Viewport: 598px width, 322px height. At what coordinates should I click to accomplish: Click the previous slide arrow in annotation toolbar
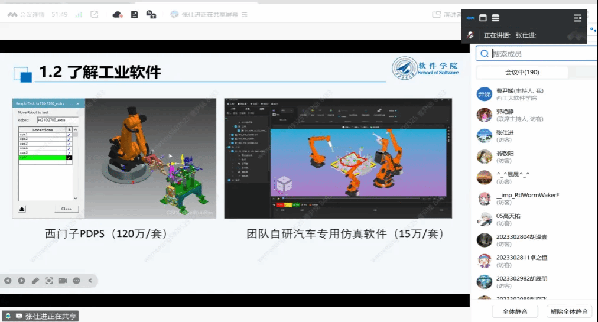point(8,281)
